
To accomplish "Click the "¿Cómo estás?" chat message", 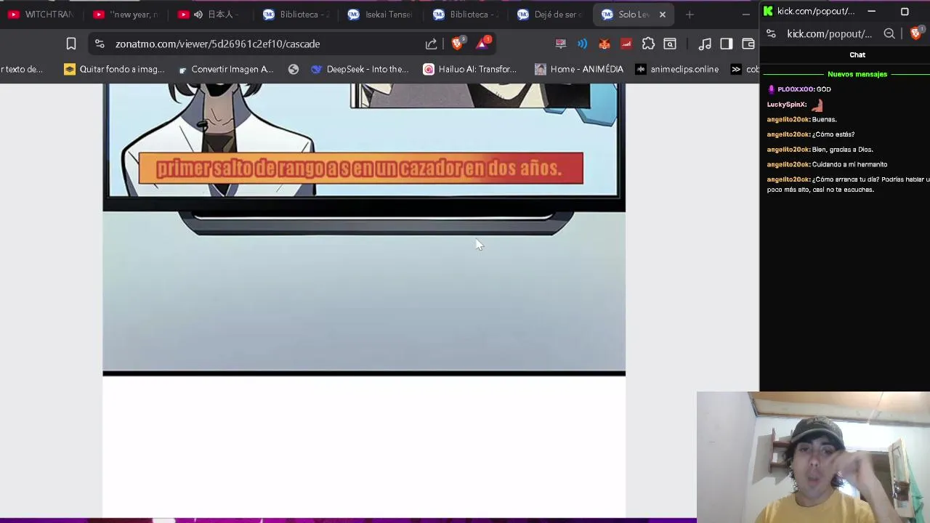I will tap(833, 134).
